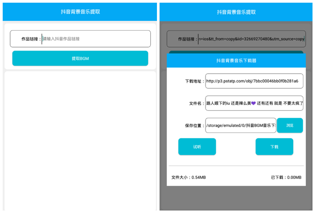Click the 试听 preview button
The height and width of the screenshot is (213, 315).
click(197, 147)
